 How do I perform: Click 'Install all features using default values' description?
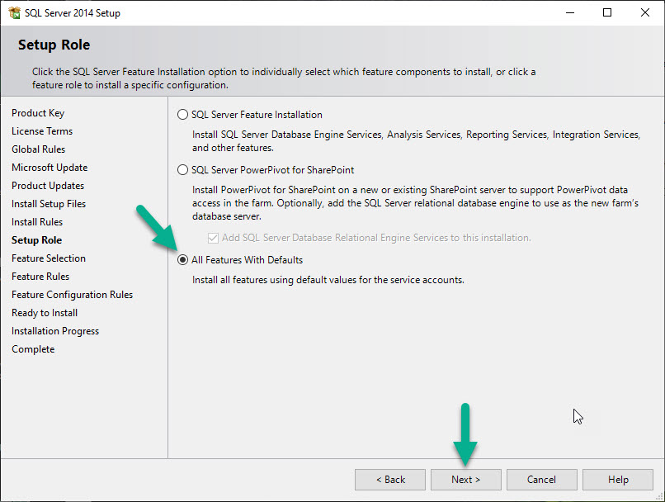coord(328,280)
